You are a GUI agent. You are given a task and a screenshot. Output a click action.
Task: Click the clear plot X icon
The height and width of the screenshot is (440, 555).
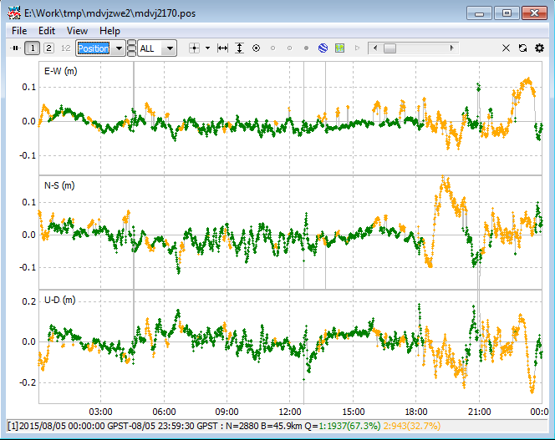[506, 48]
